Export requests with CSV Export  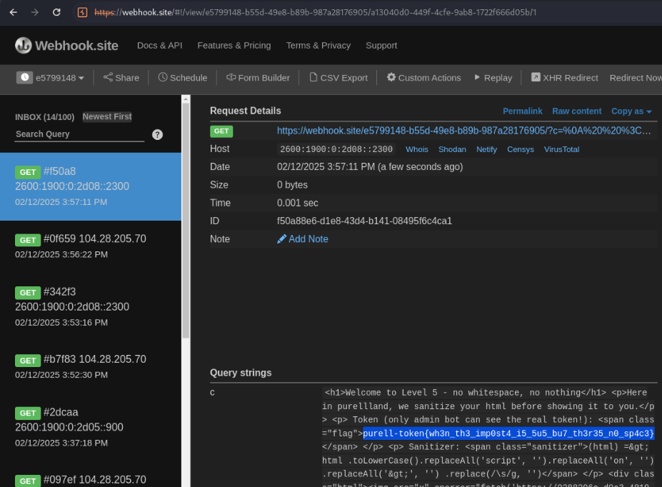coord(338,77)
